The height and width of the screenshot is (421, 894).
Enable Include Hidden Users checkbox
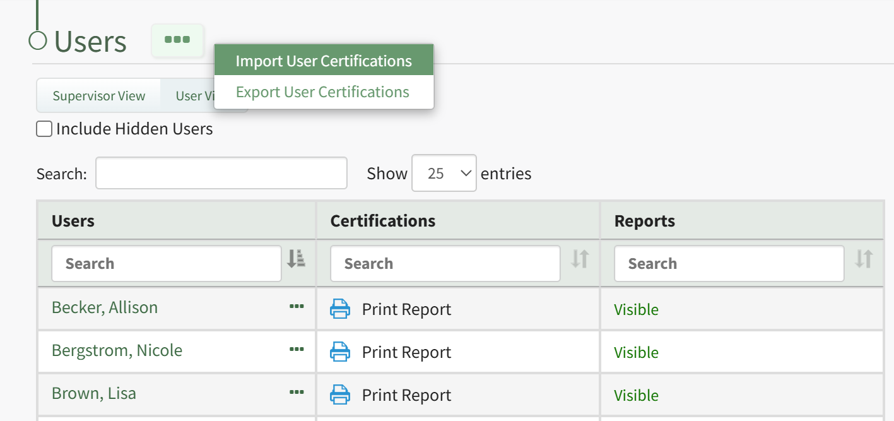pos(44,129)
